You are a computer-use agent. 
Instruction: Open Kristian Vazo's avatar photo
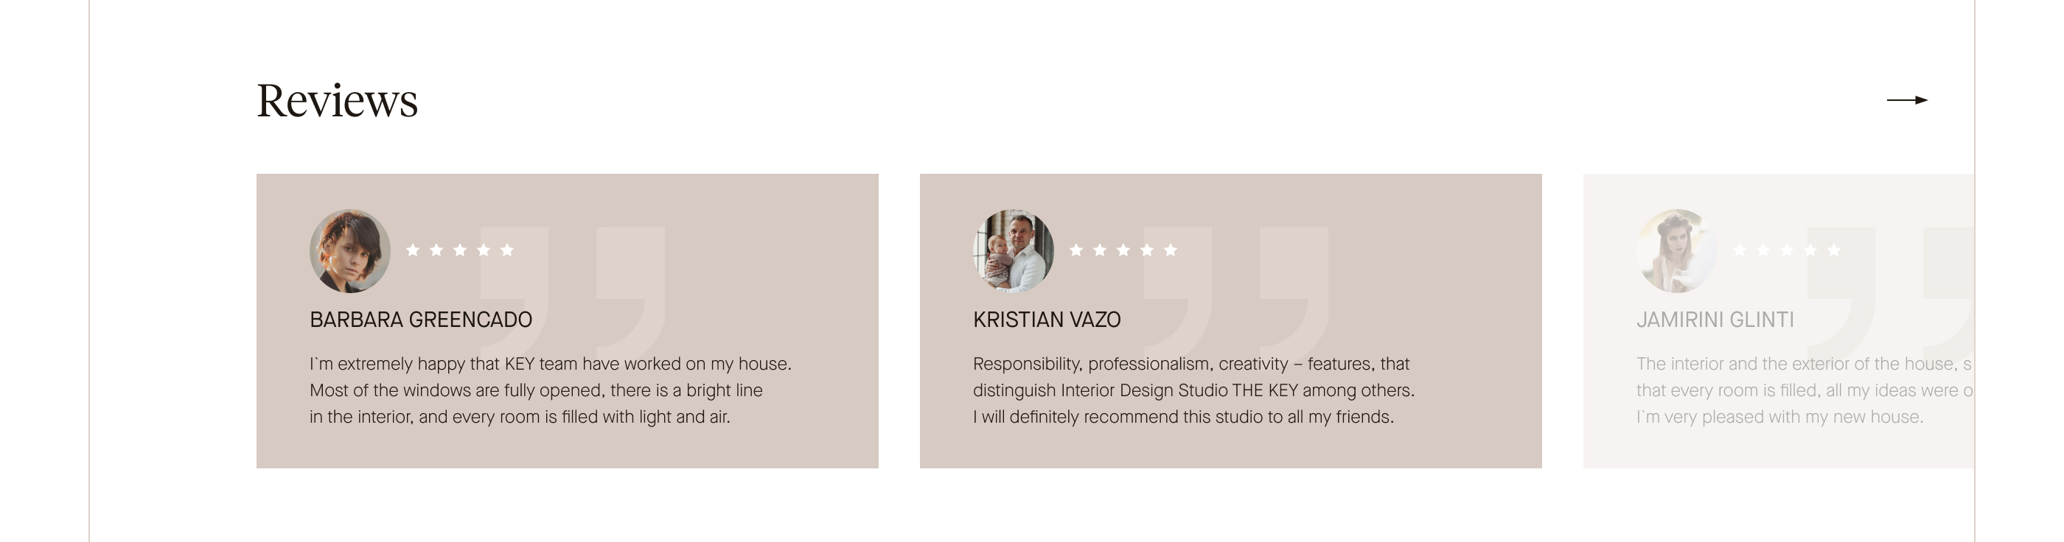tap(1014, 250)
